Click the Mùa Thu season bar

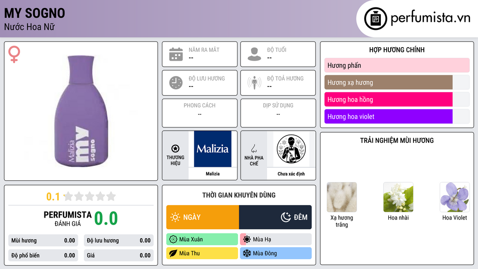coord(202,254)
